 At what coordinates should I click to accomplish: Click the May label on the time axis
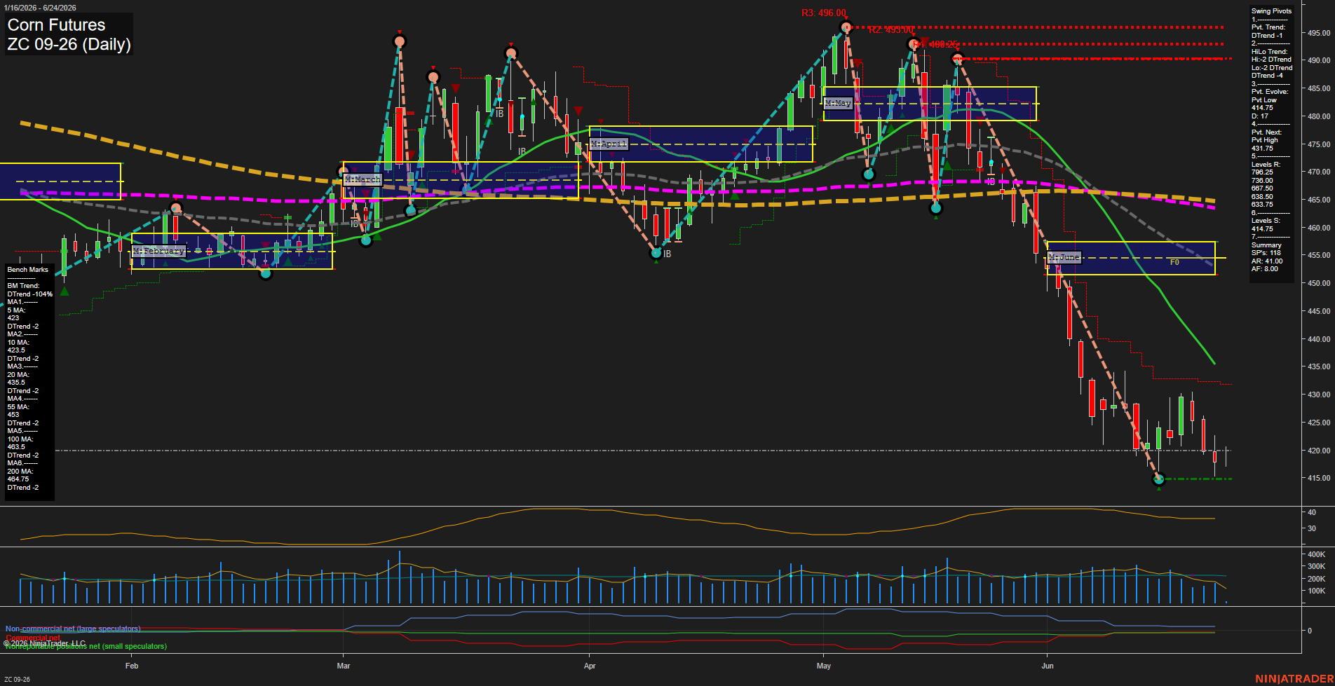(x=824, y=666)
